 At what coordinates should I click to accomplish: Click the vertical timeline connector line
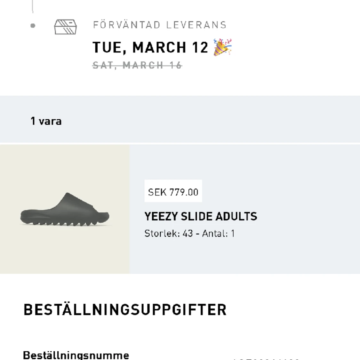pos(33,6)
